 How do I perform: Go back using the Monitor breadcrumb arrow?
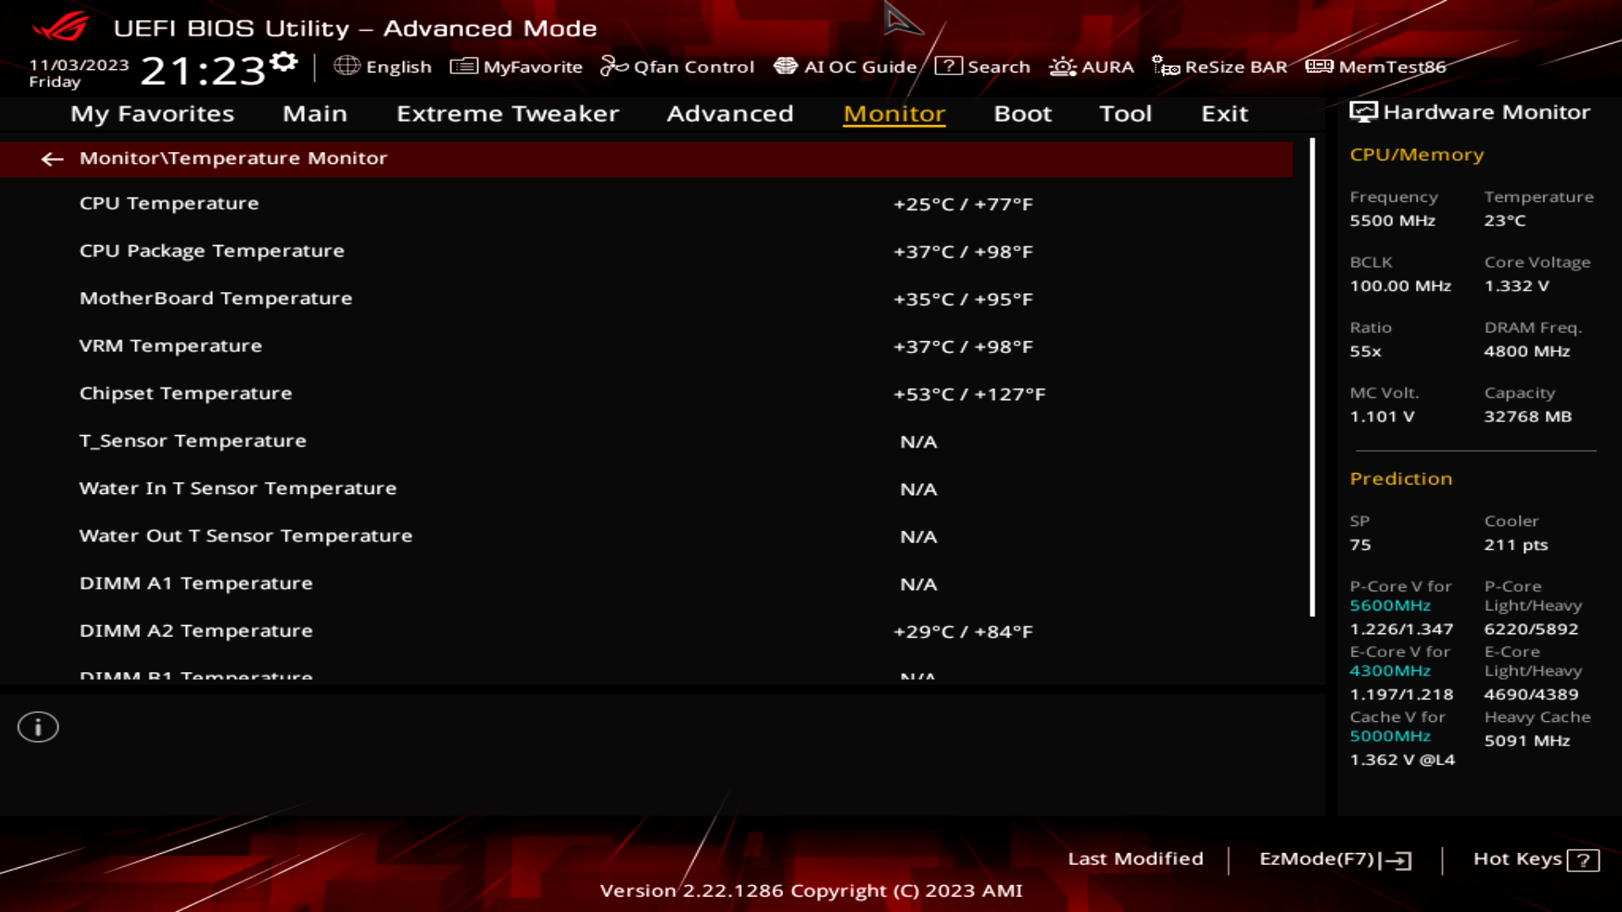click(53, 159)
